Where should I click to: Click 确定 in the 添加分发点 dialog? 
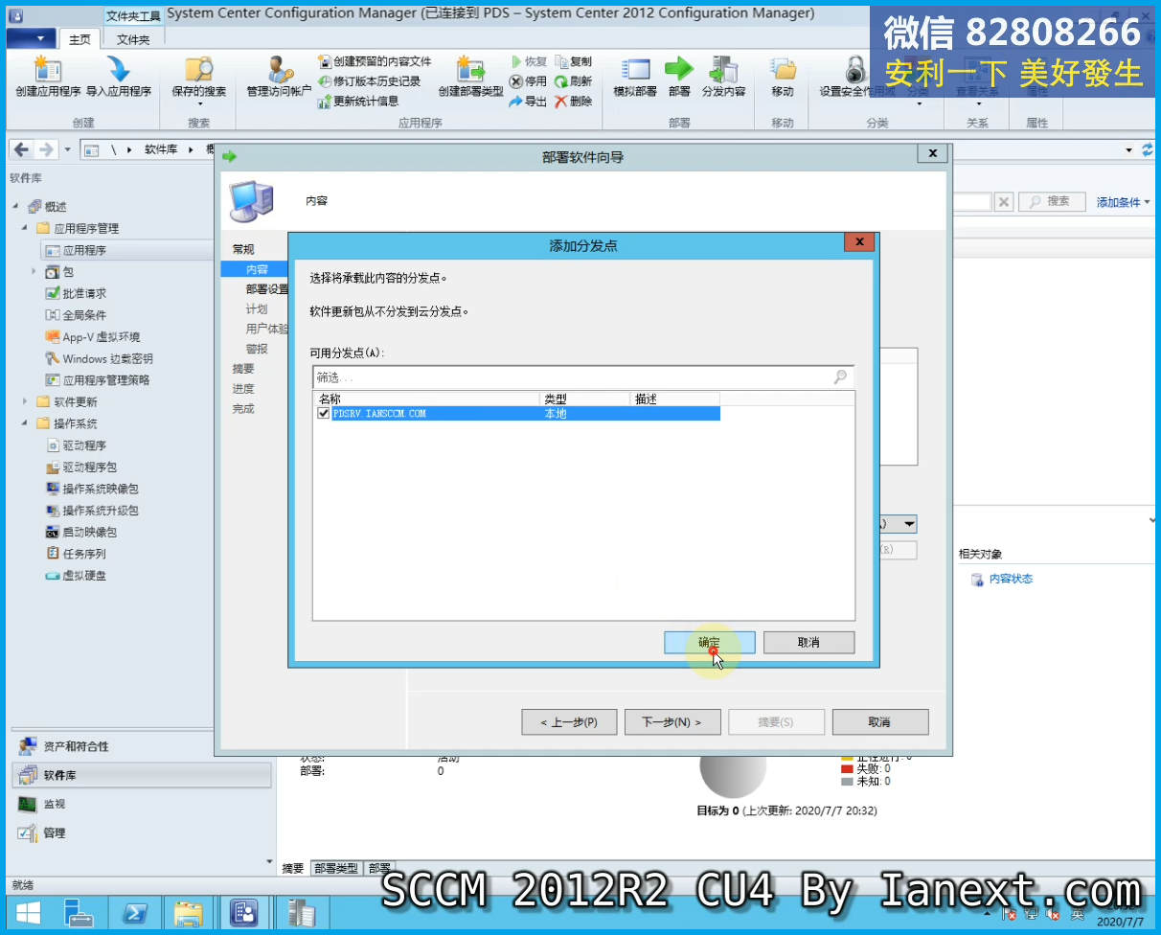pos(709,643)
